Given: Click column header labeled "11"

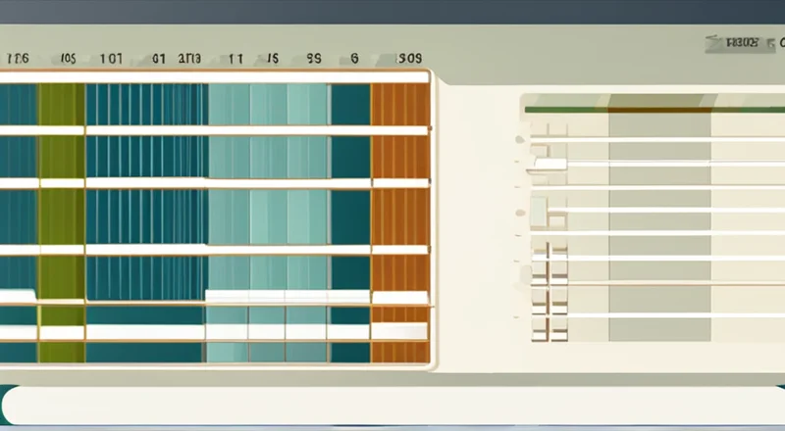Looking at the screenshot, I should click(235, 59).
